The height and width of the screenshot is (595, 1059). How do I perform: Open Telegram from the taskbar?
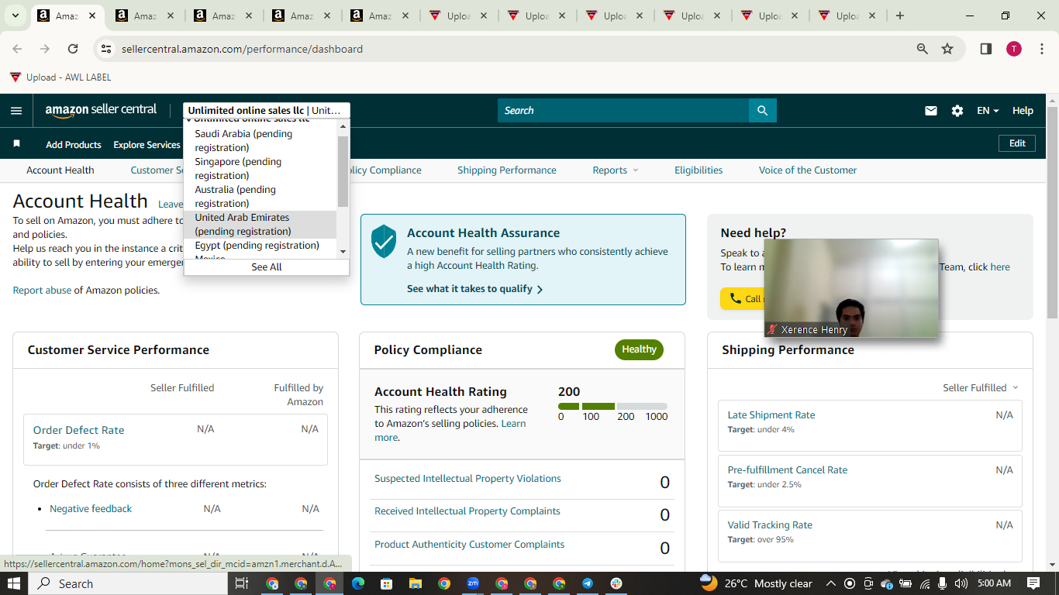(x=588, y=583)
